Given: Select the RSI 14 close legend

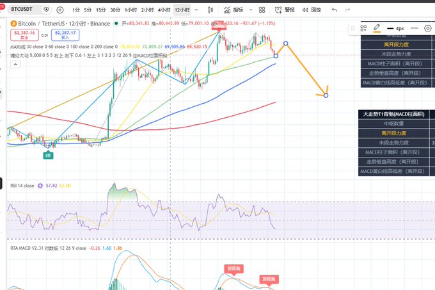Looking at the screenshot, I should coord(22,186).
